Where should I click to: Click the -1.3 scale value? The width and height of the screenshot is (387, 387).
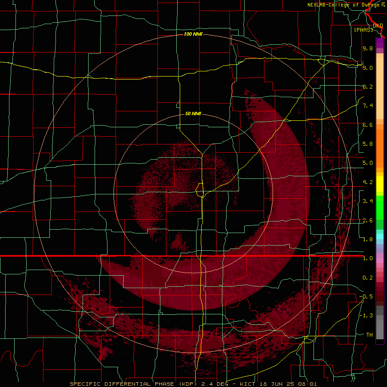tap(366, 316)
